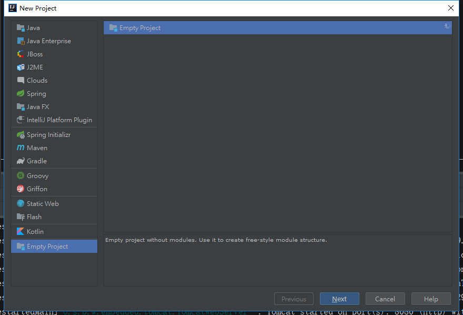This screenshot has height=315, width=463.
Task: Click the Java FX folder icon
Action: 21,107
